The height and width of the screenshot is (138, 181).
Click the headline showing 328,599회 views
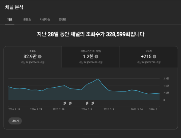coord(91,34)
